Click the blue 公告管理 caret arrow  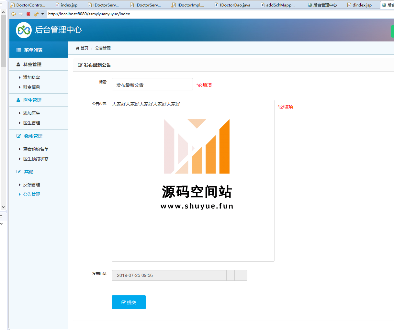tap(20, 194)
